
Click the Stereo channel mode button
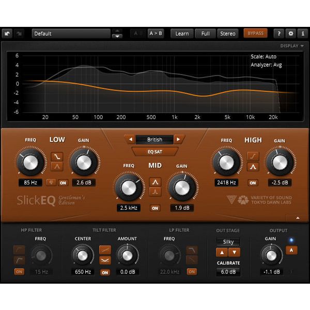(x=227, y=34)
